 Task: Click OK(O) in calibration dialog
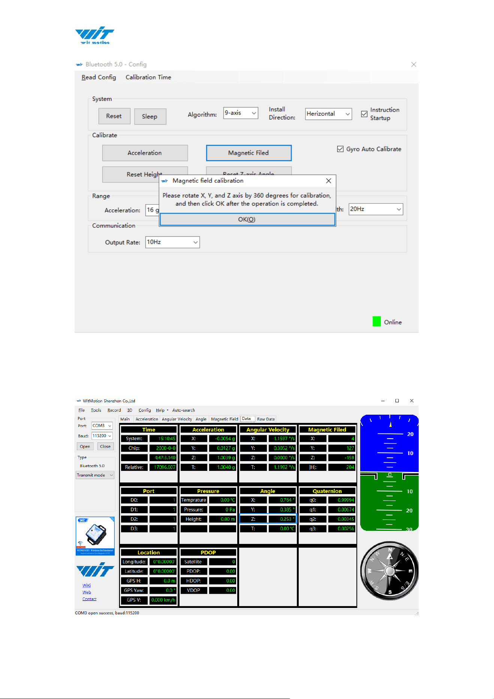tap(247, 219)
